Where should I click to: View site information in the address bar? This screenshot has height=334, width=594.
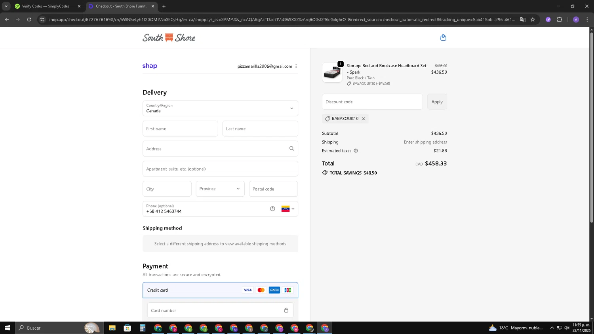pyautogui.click(x=42, y=19)
